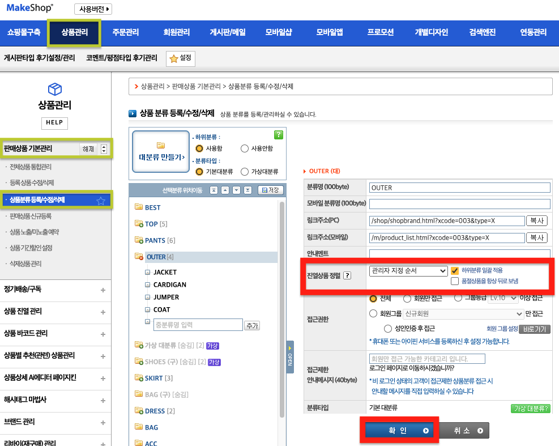Click 가상 대분류? green button
Viewport: 559px width, 446px height.
531,408
